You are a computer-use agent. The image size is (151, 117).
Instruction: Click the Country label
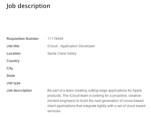pyautogui.click(x=13, y=61)
